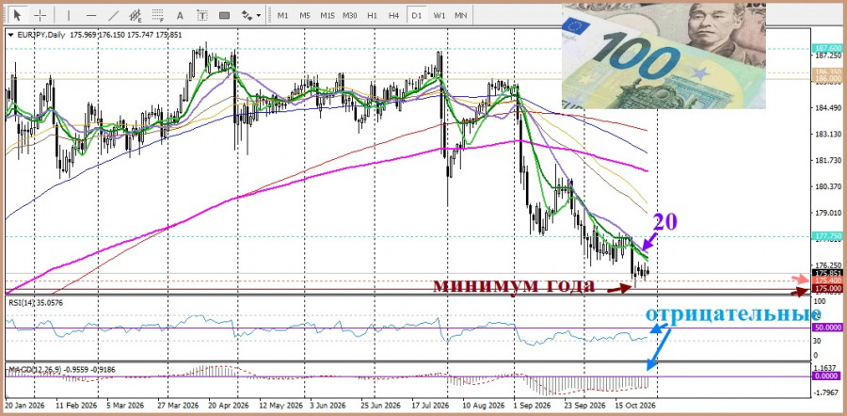
Task: Switch chart to M15 timeframe
Action: 328,16
